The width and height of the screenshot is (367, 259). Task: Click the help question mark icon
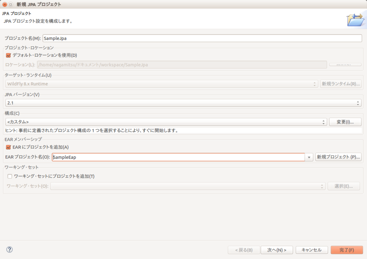(x=9, y=249)
